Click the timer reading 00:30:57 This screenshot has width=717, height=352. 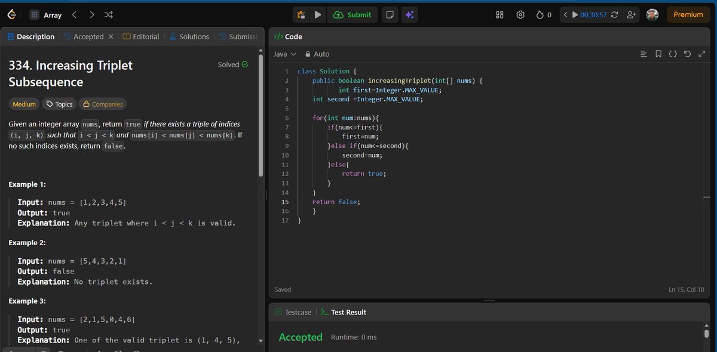coord(593,15)
